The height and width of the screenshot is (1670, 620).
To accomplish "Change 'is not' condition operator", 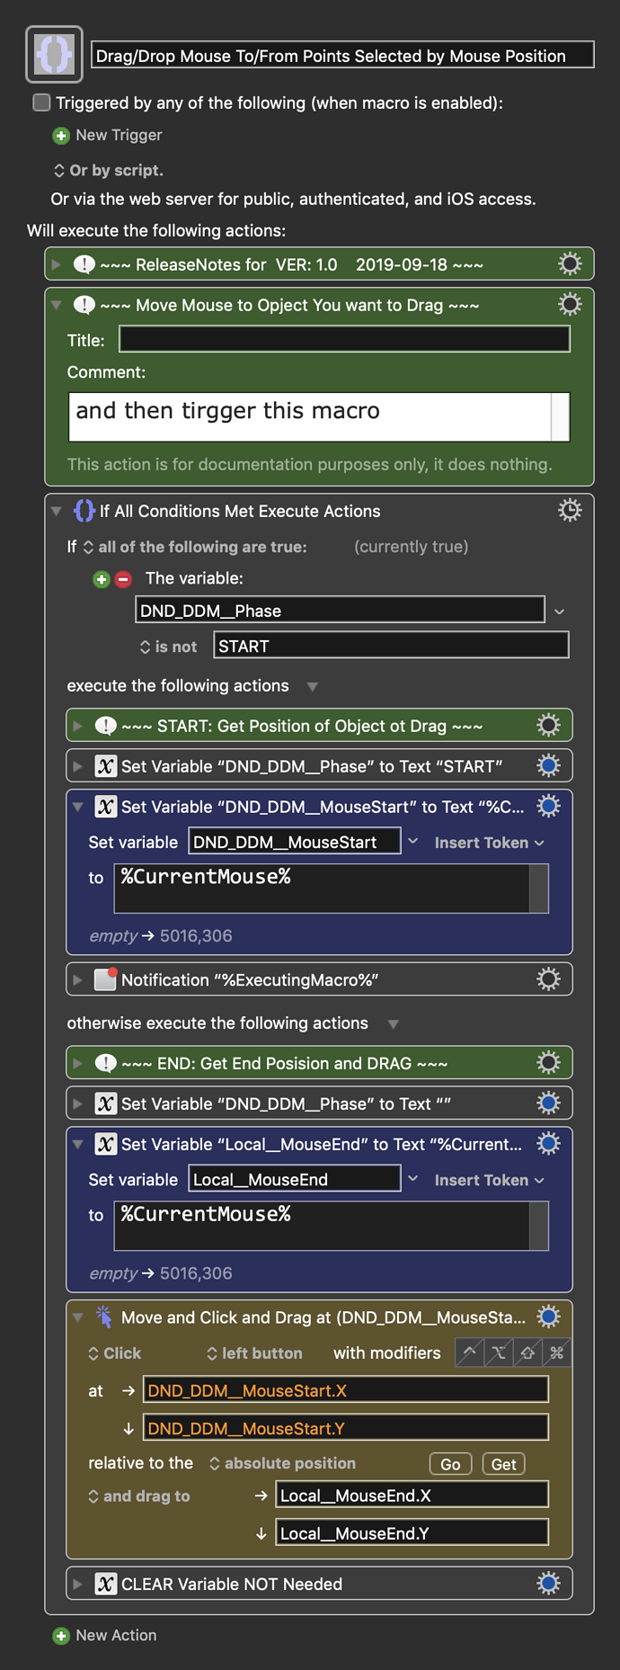I will click(168, 647).
